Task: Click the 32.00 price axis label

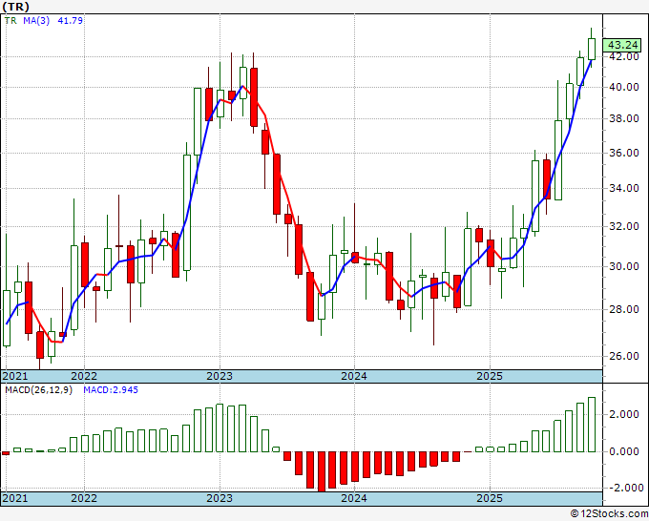Action: tap(624, 226)
